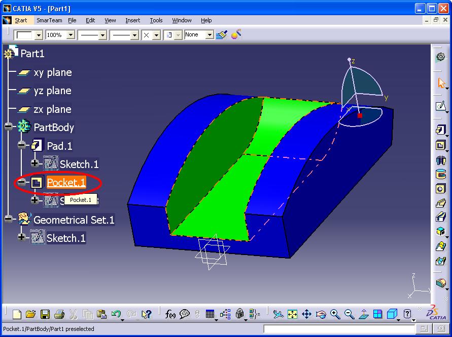452x337 pixels.
Task: Undo the last action
Action: pos(116,314)
